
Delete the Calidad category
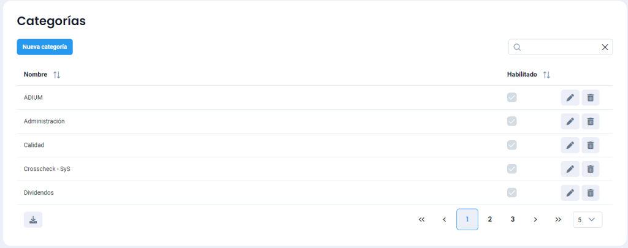(x=590, y=145)
